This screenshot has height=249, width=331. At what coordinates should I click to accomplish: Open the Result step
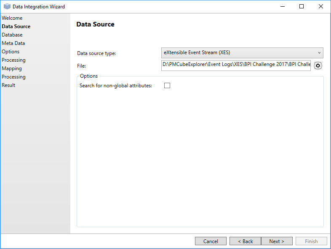point(8,85)
